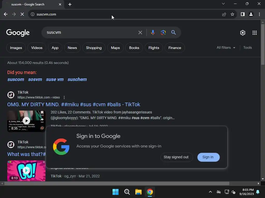This screenshot has height=198, width=265.
Task: Filter results by Images
Action: [16, 48]
